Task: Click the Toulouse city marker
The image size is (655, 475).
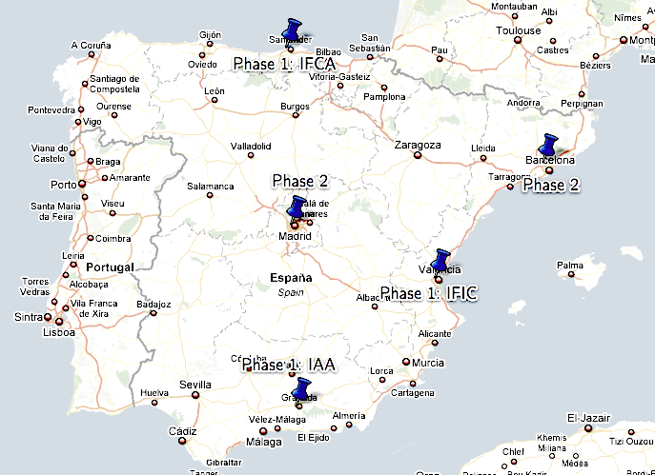Action: 518,40
